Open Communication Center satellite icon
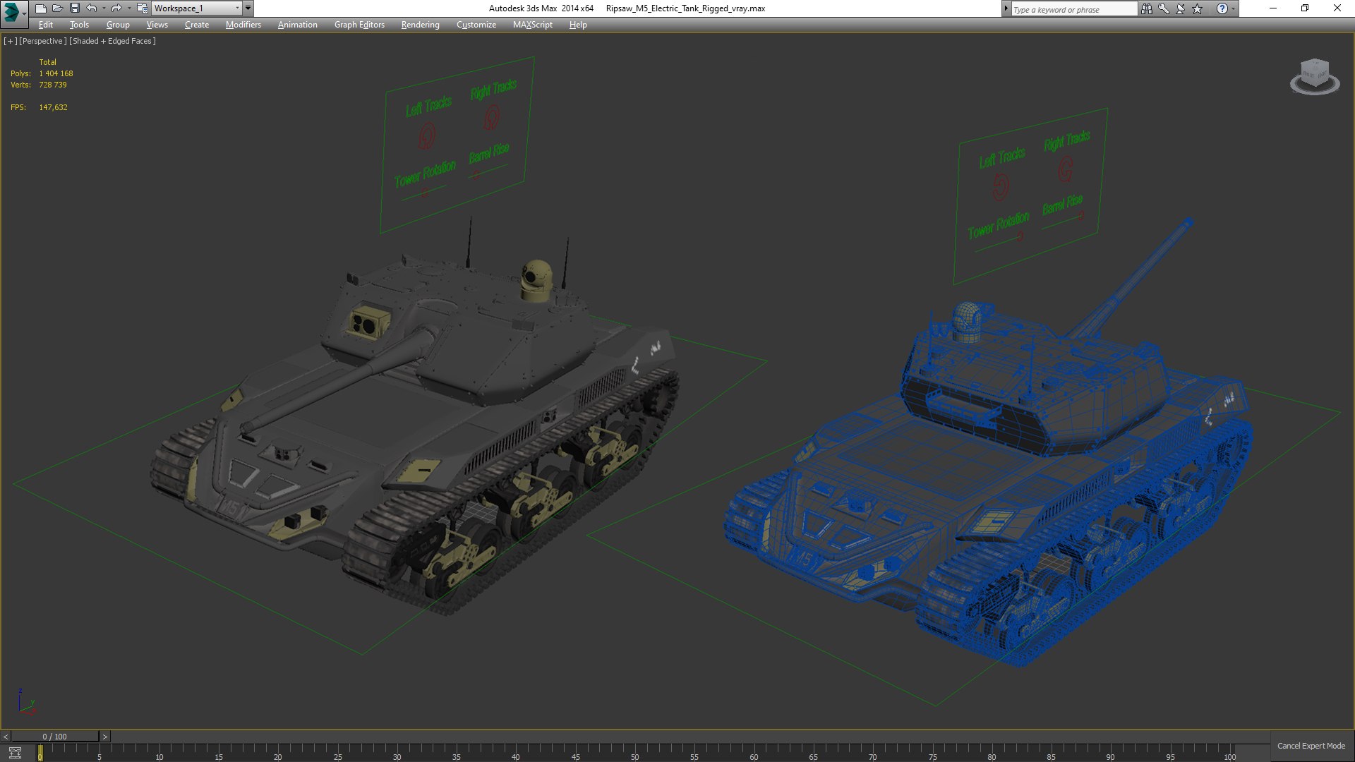Viewport: 1355px width, 762px height. (1181, 8)
